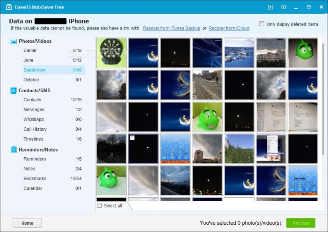
Task: Select the dartboard photo thumbnail
Action: pyautogui.click(x=111, y=53)
